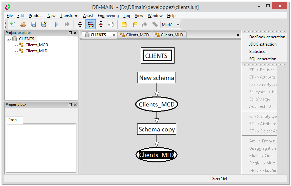The image size is (291, 186).
Task: Click SQL generation in the side panel
Action: tap(263, 59)
